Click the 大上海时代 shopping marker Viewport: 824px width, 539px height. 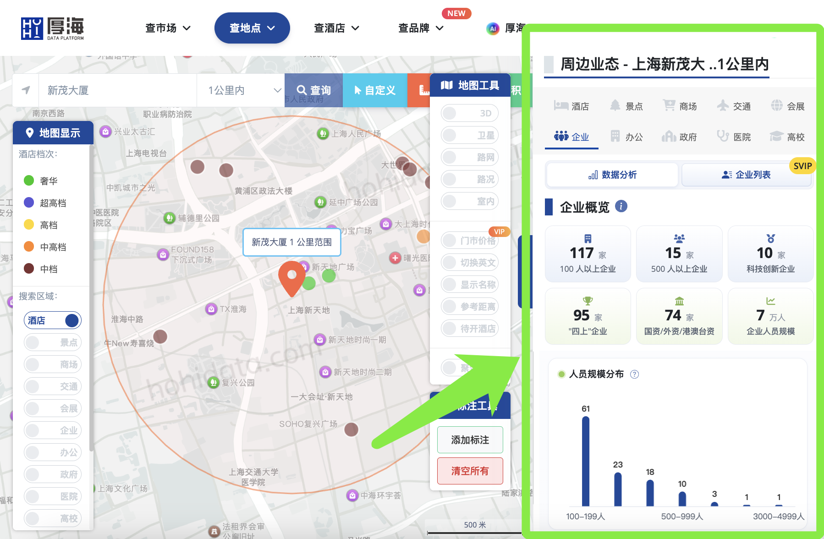[x=386, y=224]
